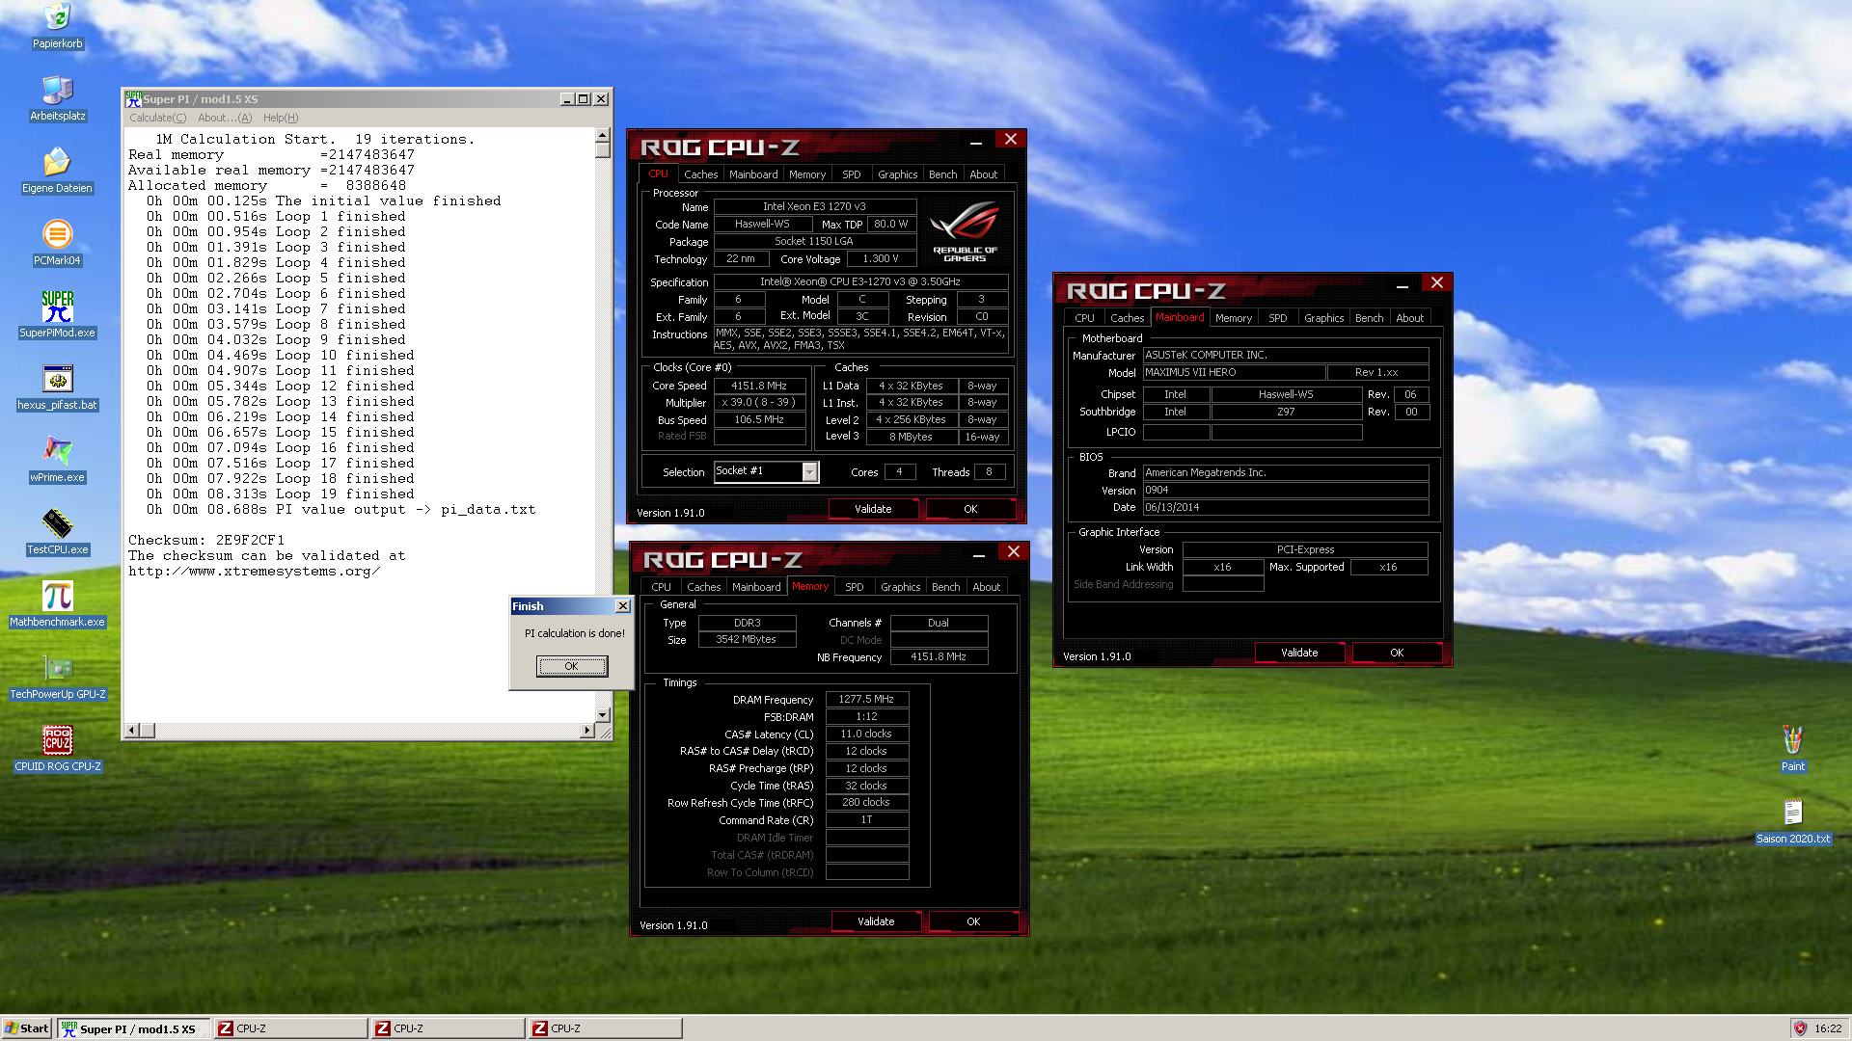Click Validate in the Mainboard window
Screen dimensions: 1852x1041
tap(1299, 653)
